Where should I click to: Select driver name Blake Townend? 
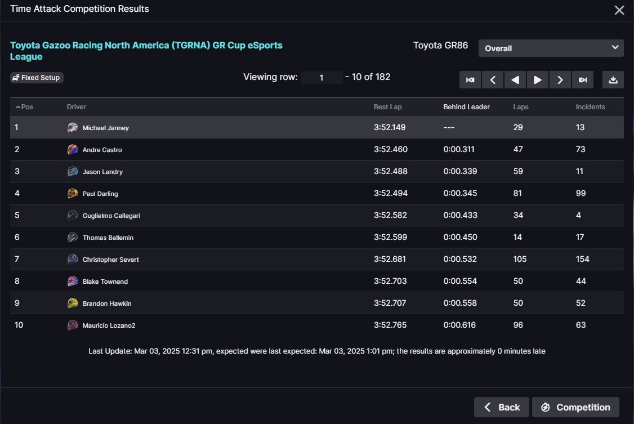pos(105,282)
